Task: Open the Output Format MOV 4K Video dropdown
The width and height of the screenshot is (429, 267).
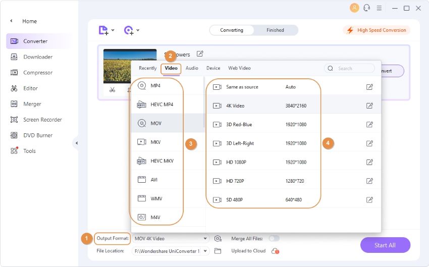Action: (171, 239)
